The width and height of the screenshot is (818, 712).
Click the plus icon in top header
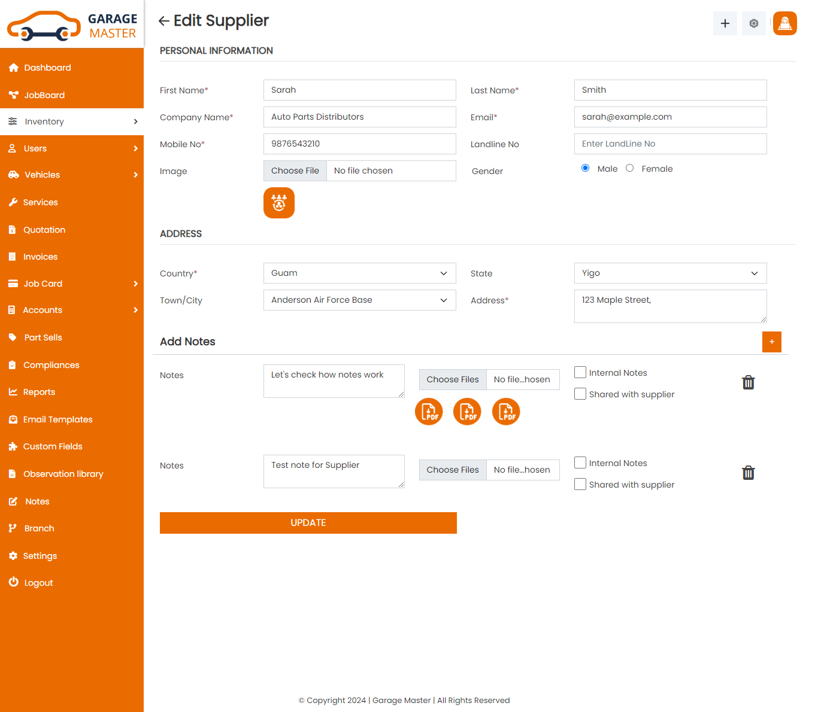point(725,23)
